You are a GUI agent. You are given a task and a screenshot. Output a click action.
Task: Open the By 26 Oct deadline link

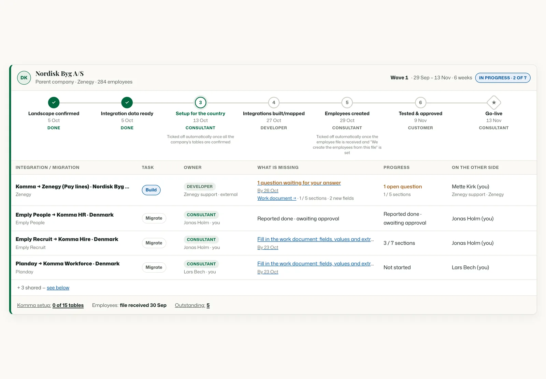tap(268, 191)
